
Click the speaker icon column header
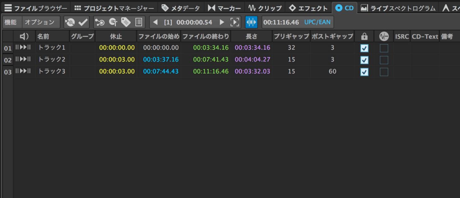[24, 36]
